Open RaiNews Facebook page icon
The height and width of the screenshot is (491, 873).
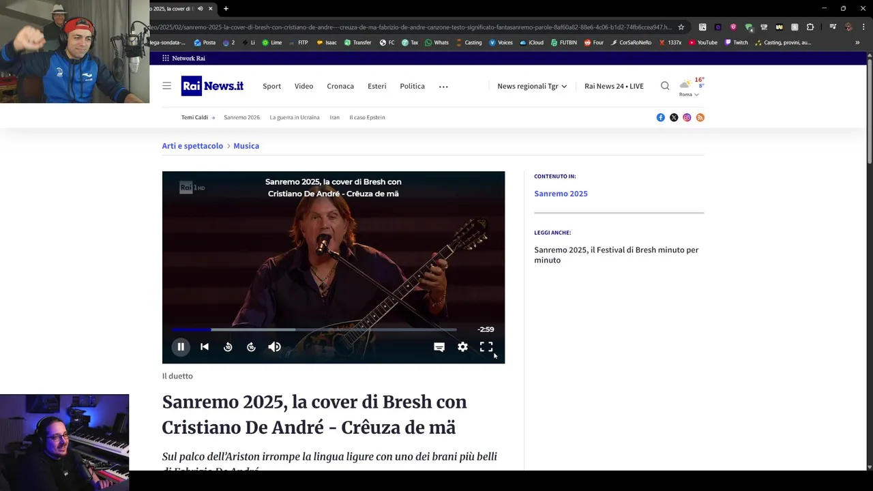click(660, 117)
